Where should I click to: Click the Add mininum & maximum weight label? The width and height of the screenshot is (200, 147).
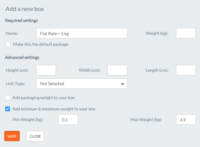click(54, 109)
